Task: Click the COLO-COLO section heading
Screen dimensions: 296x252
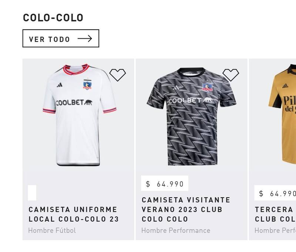Action: (53, 17)
